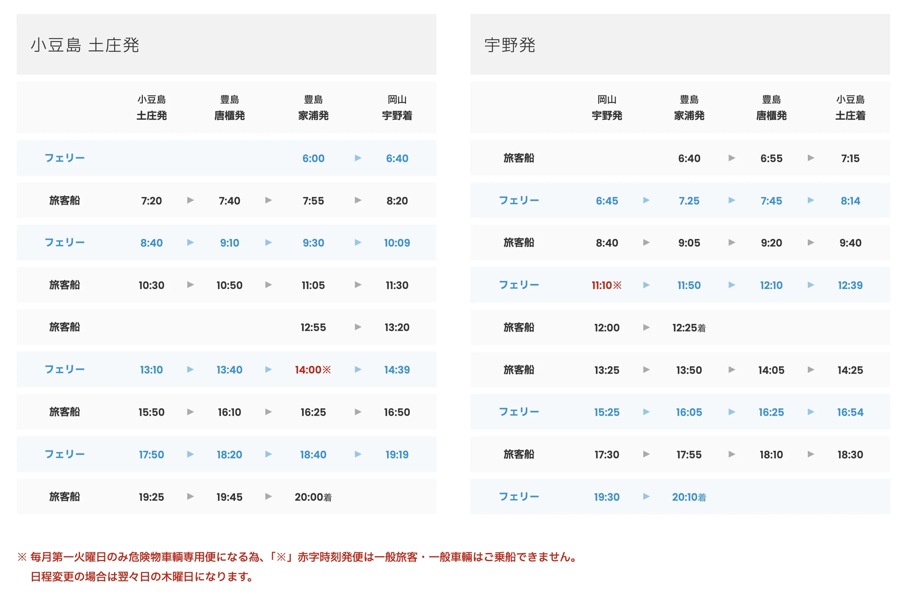
Task: Select the 20:00着 arrival at 家浦
Action: coord(313,497)
